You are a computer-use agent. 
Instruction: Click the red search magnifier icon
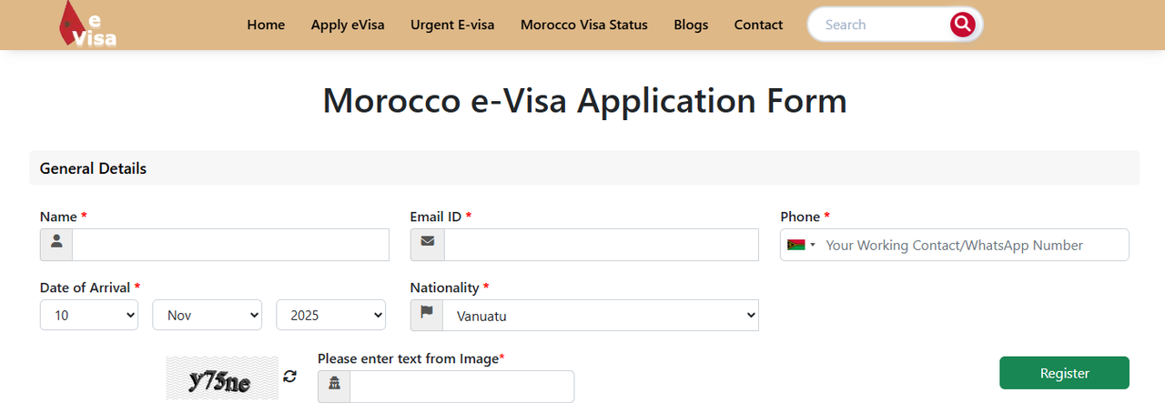962,25
